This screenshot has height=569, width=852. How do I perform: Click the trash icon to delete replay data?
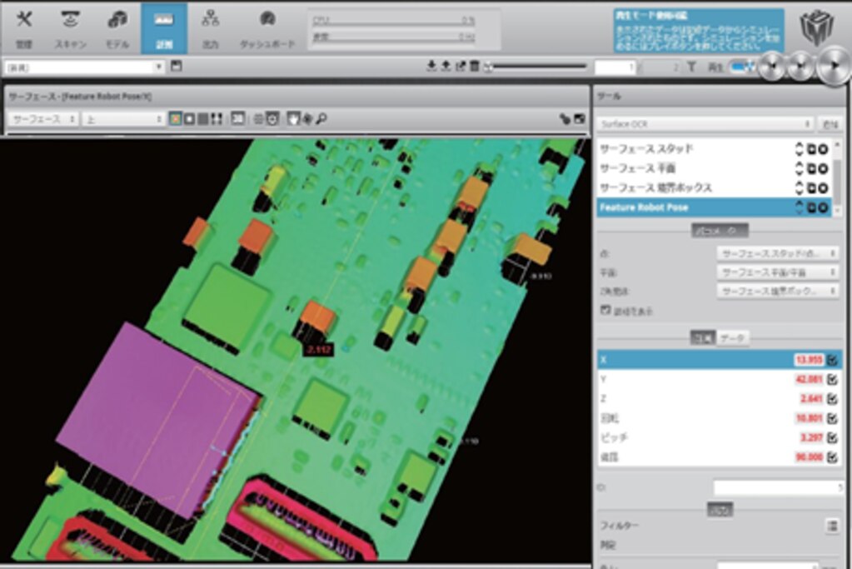[474, 67]
